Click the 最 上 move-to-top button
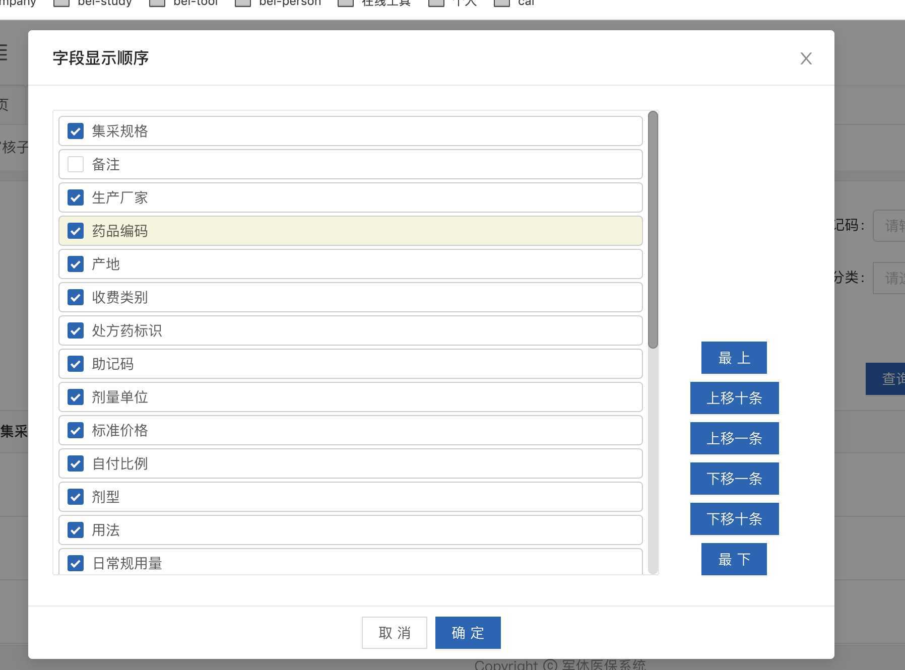905x670 pixels. 734,358
